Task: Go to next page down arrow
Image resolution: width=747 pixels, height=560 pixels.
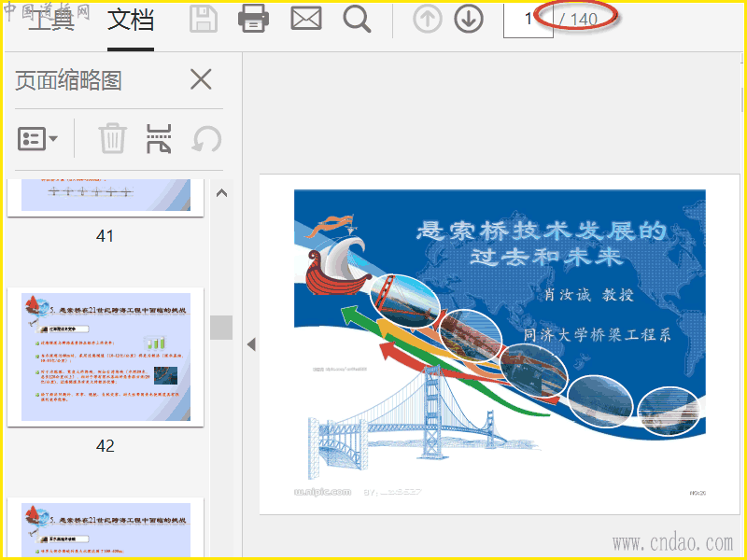Action: 469,20
